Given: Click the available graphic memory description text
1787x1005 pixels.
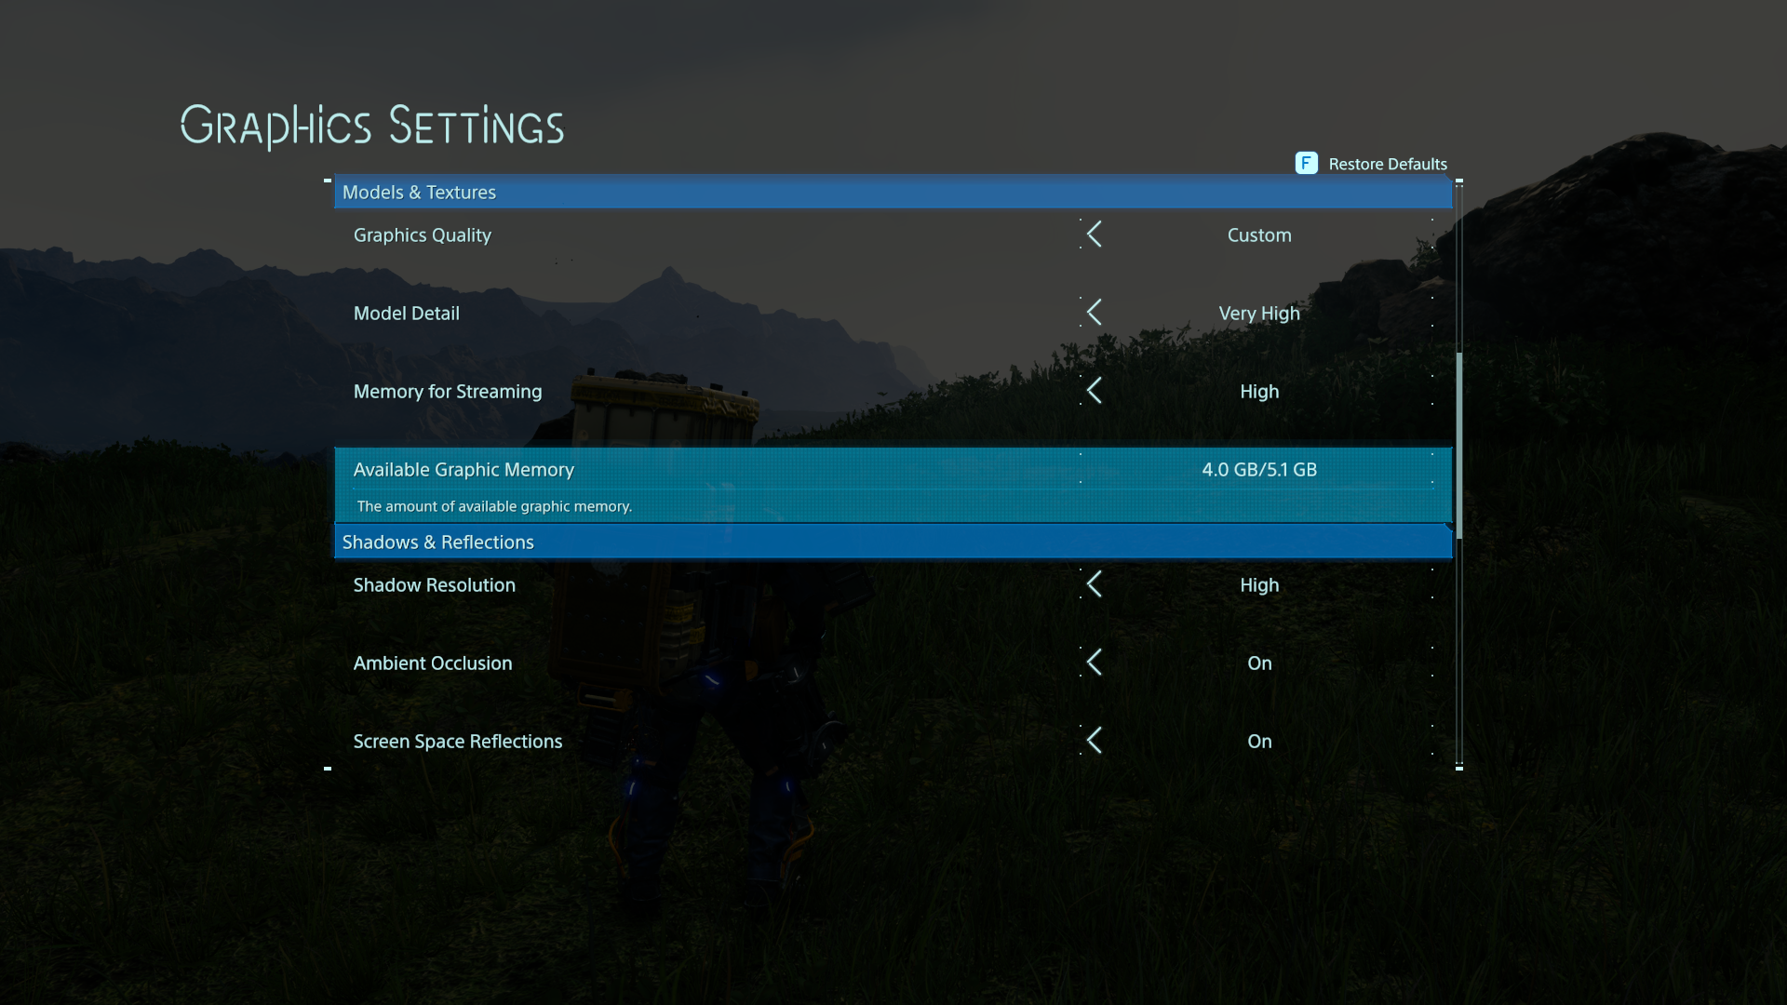Looking at the screenshot, I should [494, 506].
